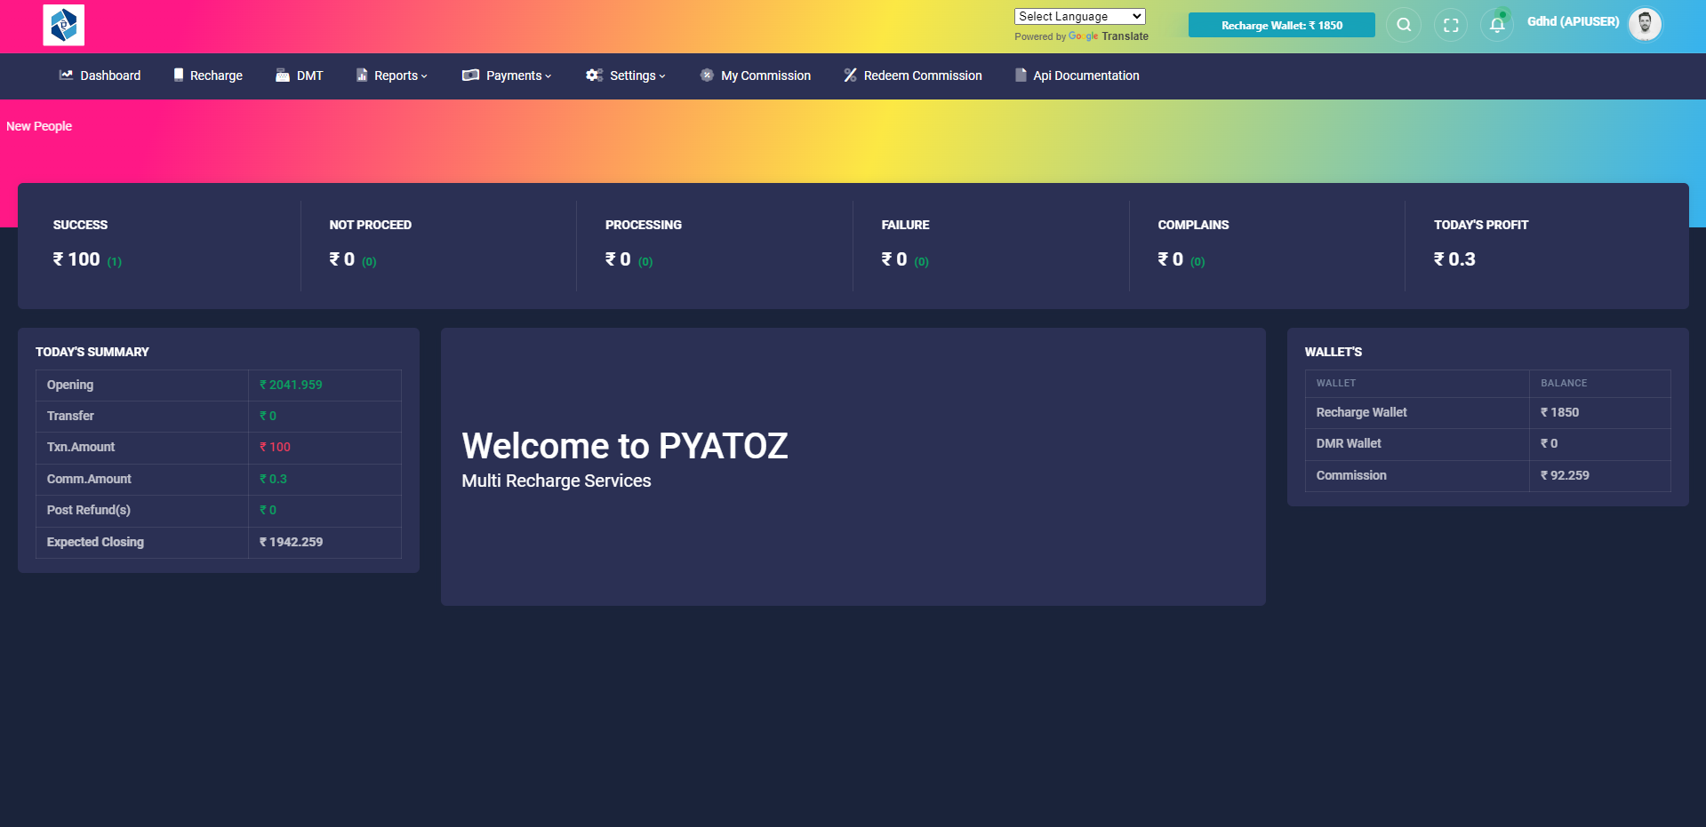Expand the Reports menu
Viewport: 1706px width, 827px height.
[393, 76]
